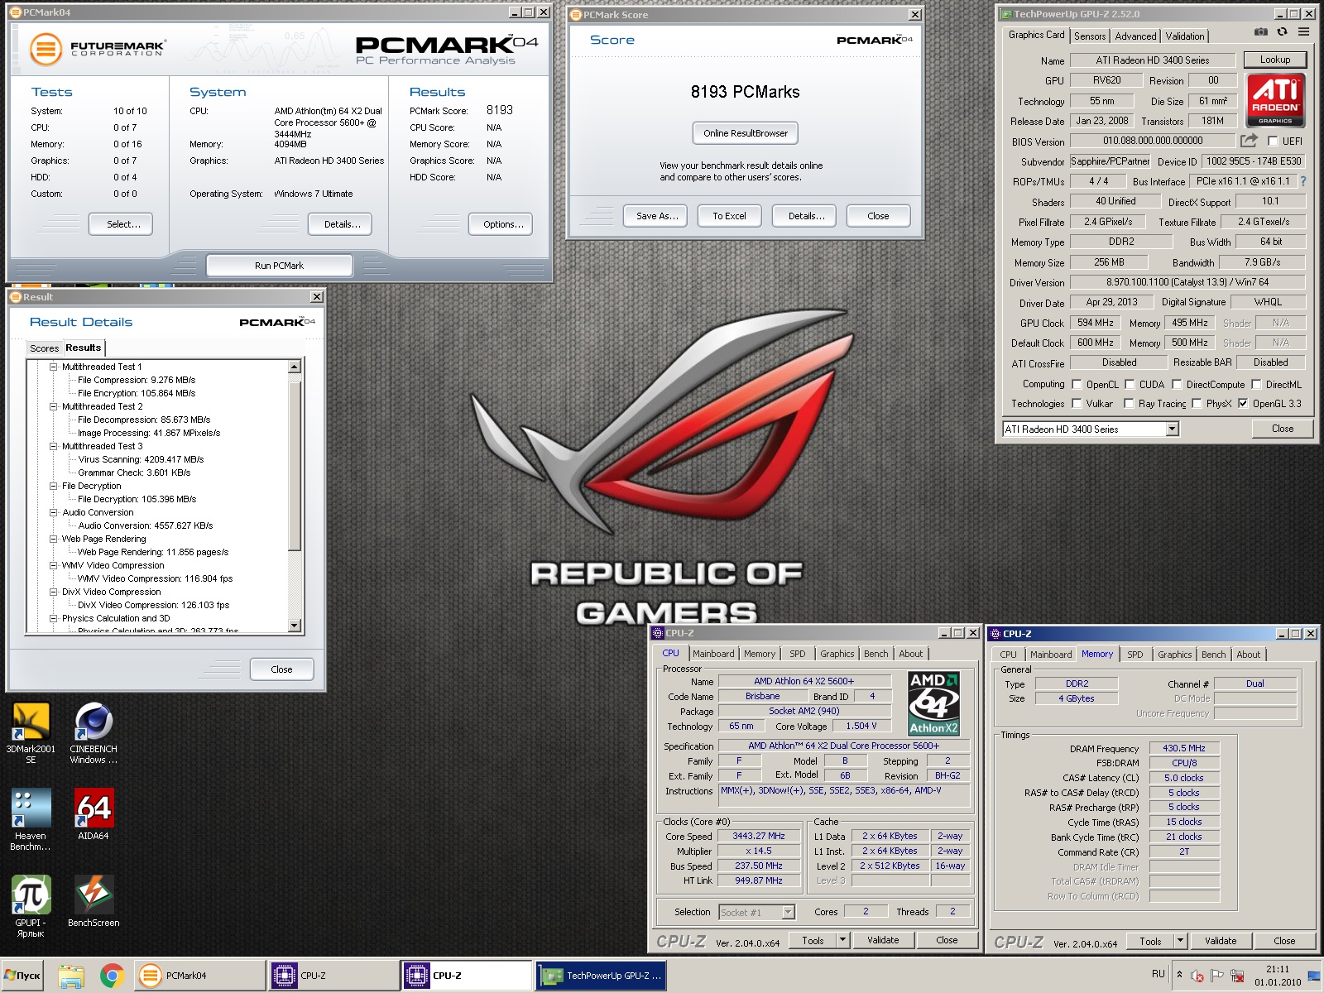Click the Result Details scrollbar up arrow
Screen dimensions: 1324x993
click(x=295, y=367)
